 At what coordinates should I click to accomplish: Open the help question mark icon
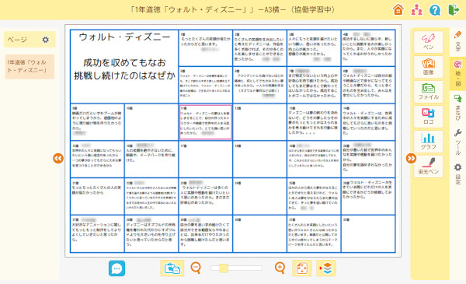(435, 10)
